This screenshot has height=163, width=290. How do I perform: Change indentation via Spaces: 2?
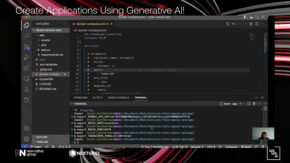click(197, 147)
